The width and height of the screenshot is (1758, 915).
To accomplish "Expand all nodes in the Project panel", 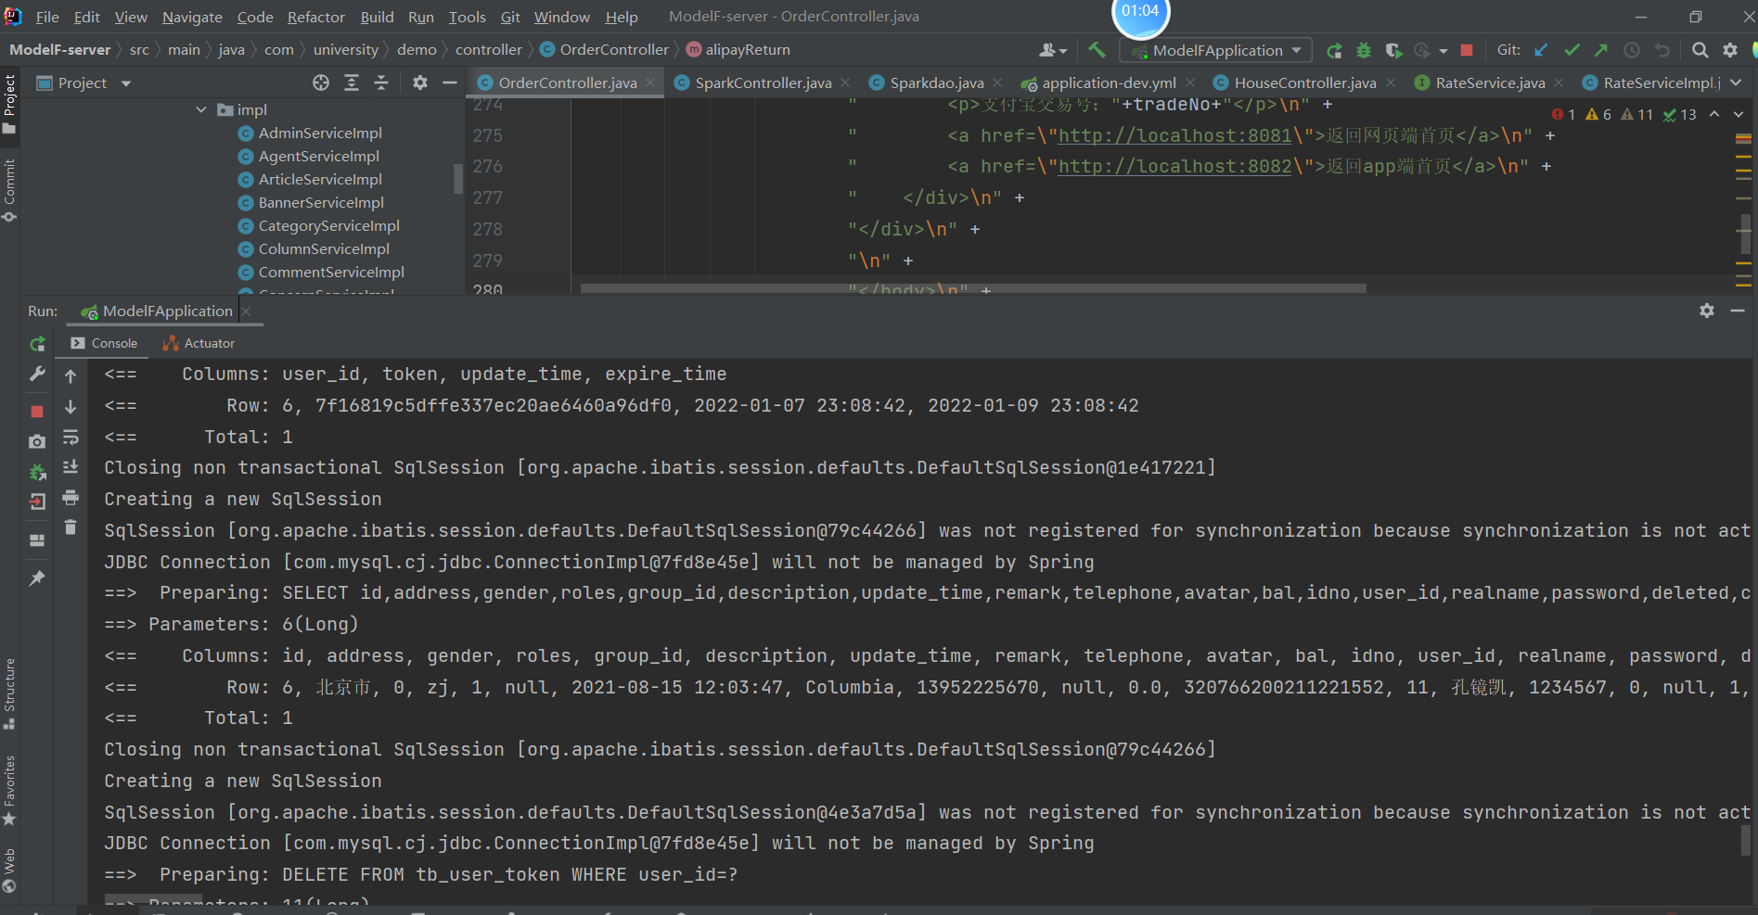I will [352, 83].
